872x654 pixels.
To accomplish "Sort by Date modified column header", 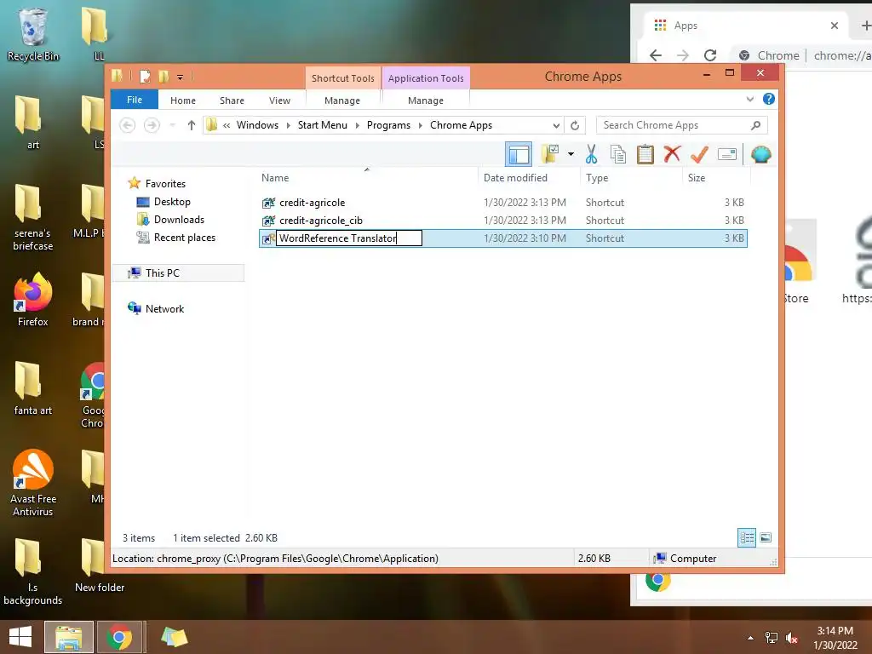I will 528,178.
